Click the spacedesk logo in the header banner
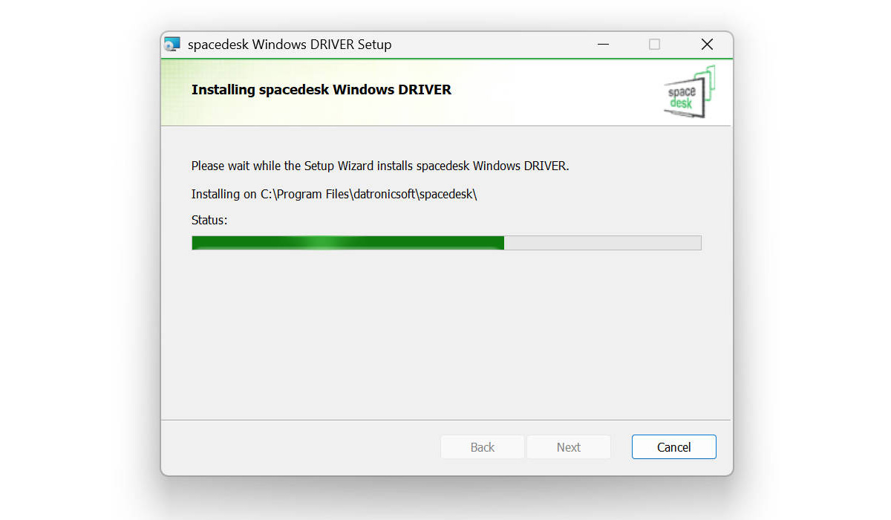Screen dimensions: 891x520 tap(690, 92)
